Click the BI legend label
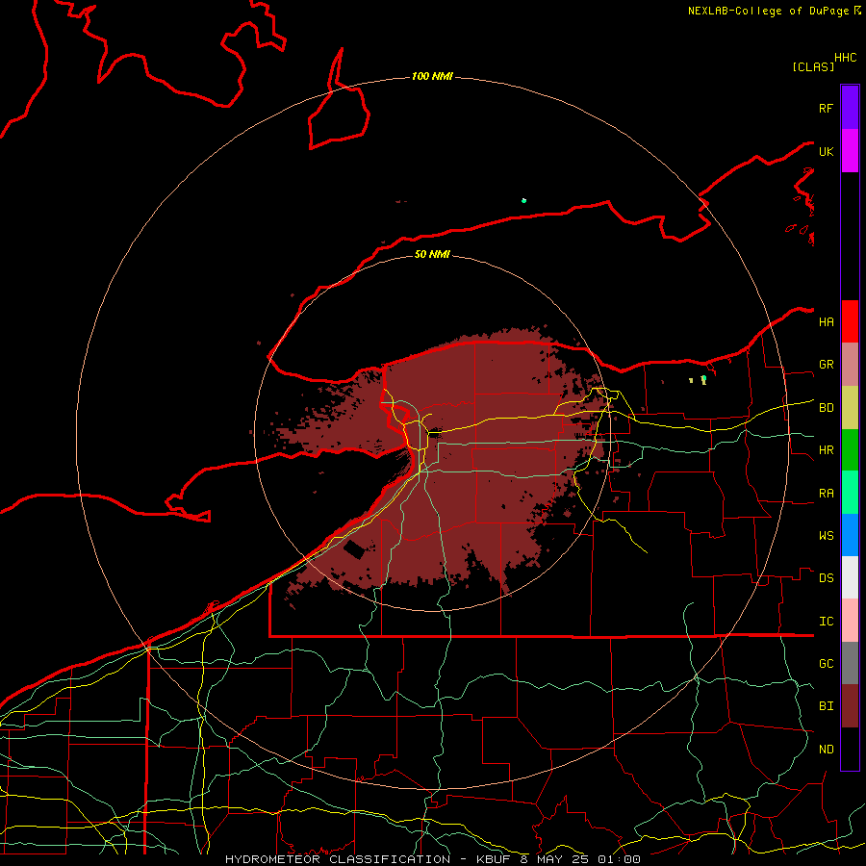This screenshot has width=866, height=866. [826, 706]
